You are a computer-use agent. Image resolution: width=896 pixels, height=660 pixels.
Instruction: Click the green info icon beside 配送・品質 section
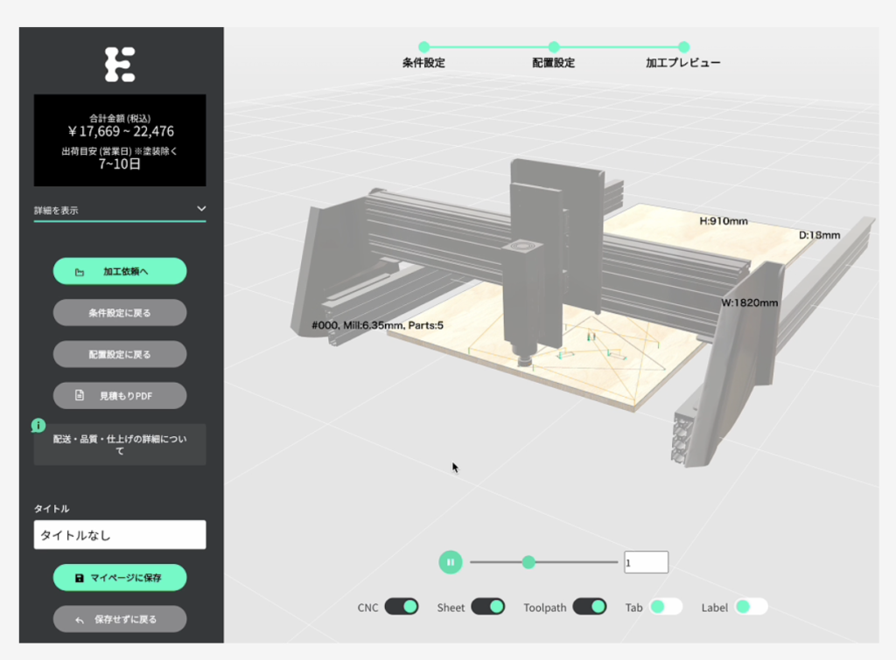(37, 426)
